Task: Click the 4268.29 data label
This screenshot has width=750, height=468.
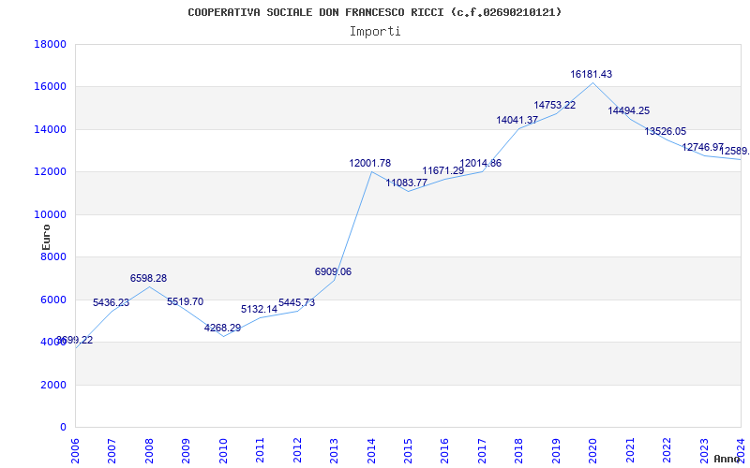Action: point(222,329)
